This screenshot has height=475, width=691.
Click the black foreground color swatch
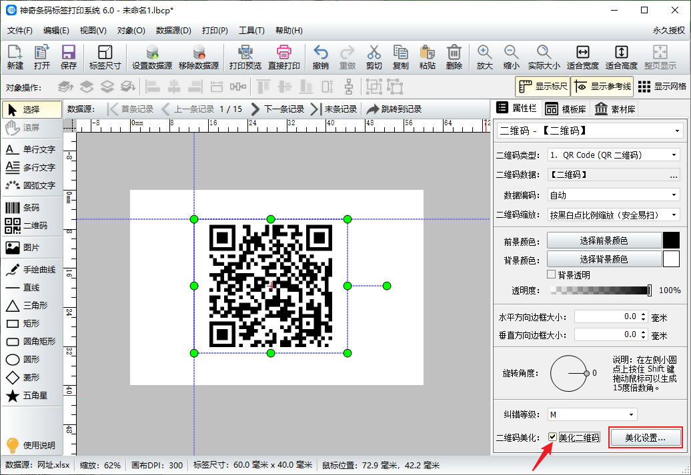(x=671, y=240)
